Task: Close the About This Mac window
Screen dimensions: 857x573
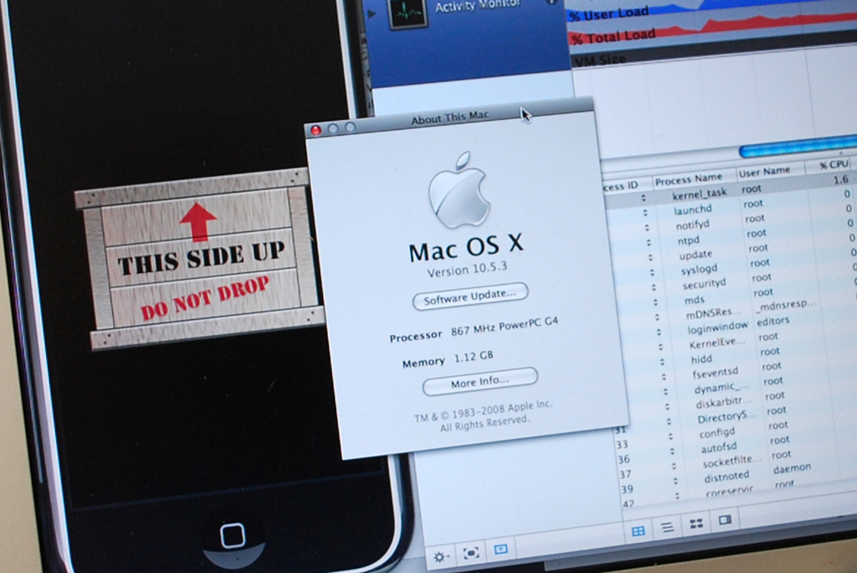Action: click(316, 130)
